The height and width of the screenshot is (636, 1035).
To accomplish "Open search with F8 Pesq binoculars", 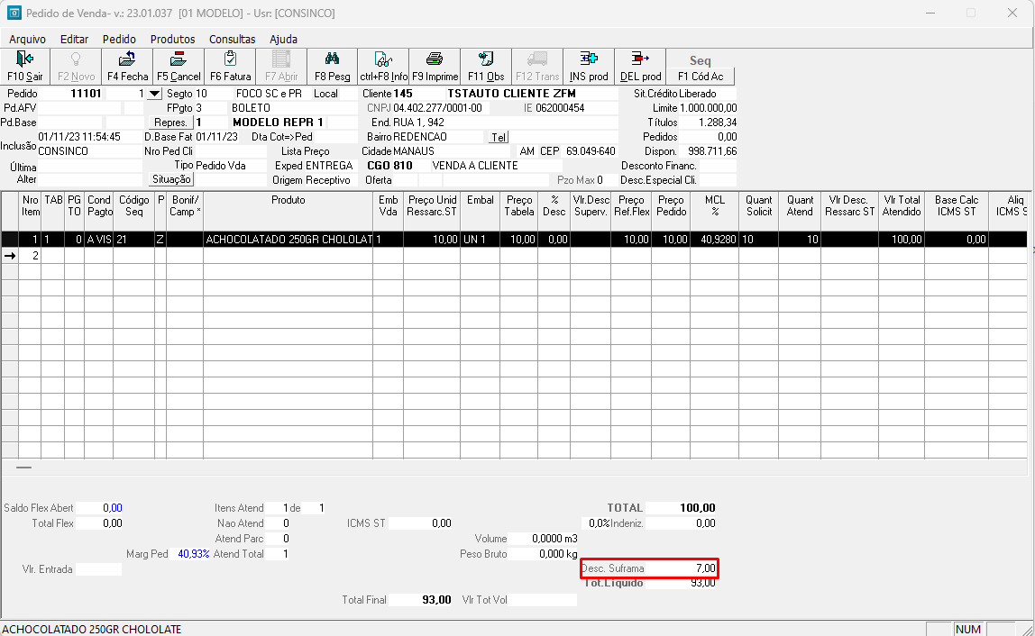I will pyautogui.click(x=332, y=67).
